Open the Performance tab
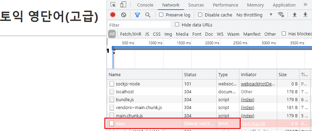 point(226,5)
